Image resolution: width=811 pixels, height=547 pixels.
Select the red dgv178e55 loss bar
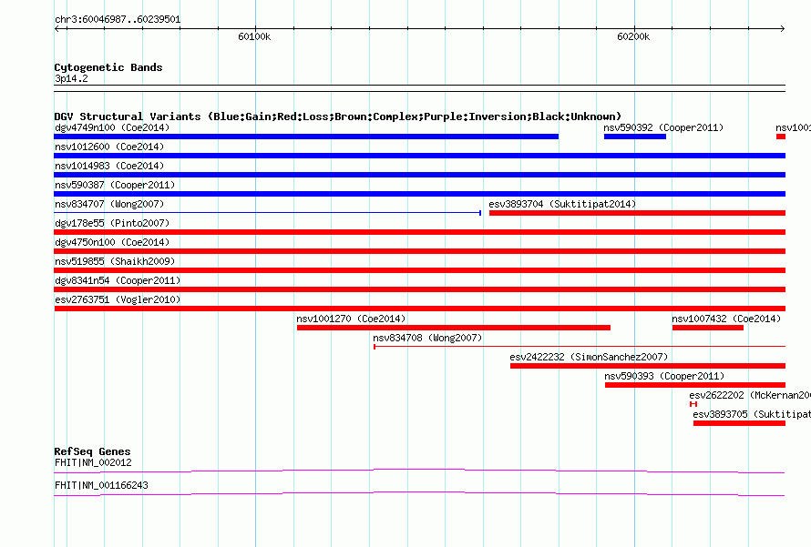(x=419, y=232)
